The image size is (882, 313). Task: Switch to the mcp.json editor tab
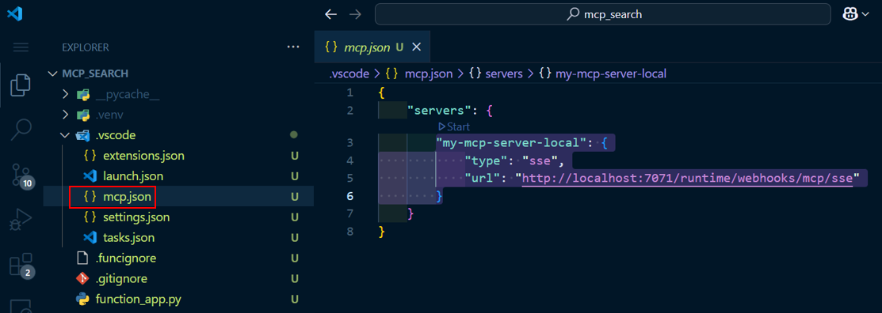click(372, 47)
